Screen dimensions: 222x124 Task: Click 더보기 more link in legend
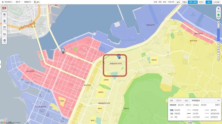[217, 105]
